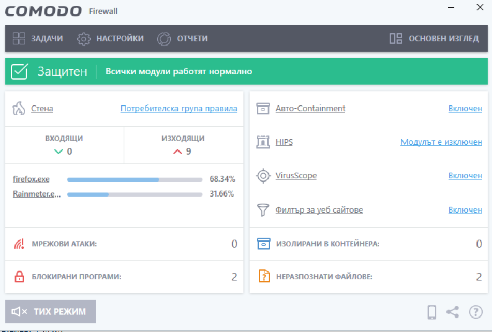Open the firefox.exe process link
The height and width of the screenshot is (332, 492).
(x=31, y=179)
